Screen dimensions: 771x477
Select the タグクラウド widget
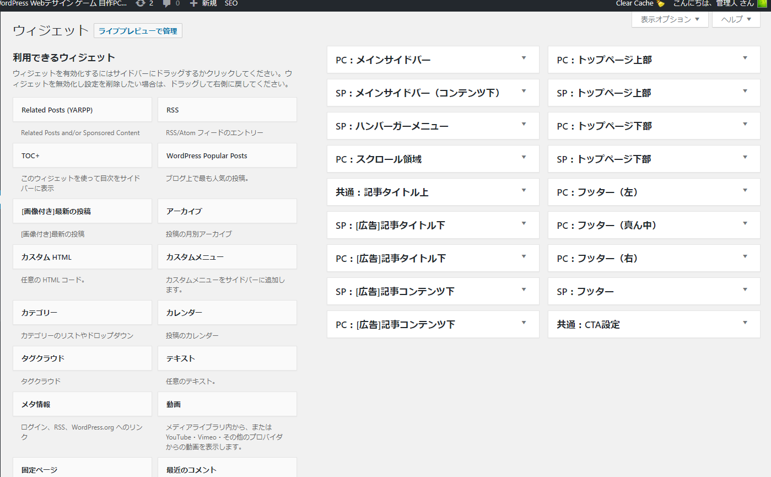[x=82, y=358]
